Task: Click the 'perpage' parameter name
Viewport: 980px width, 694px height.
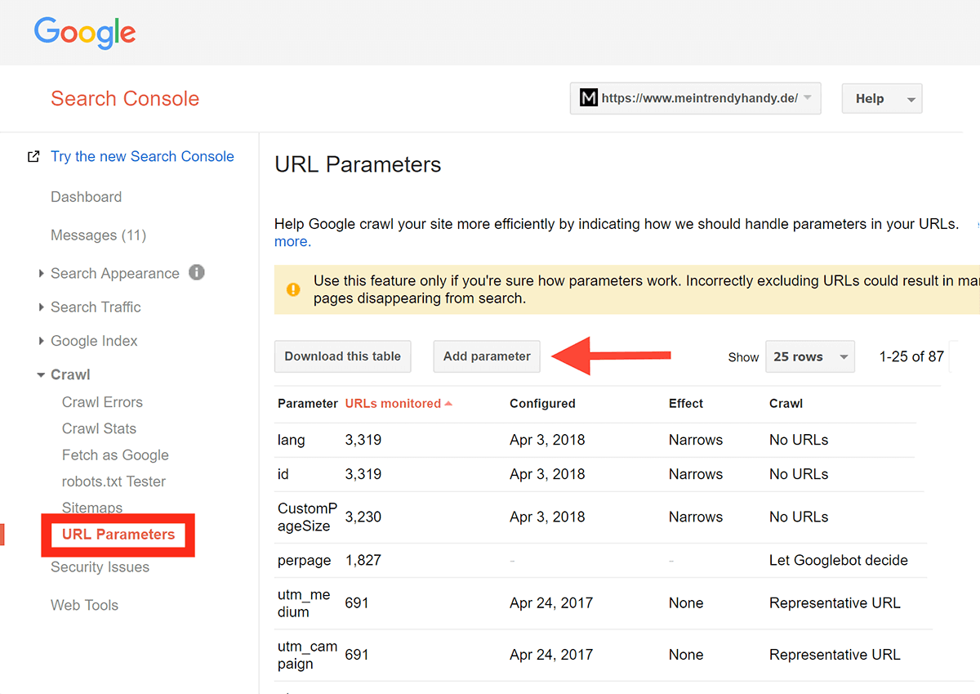Action: click(x=305, y=561)
